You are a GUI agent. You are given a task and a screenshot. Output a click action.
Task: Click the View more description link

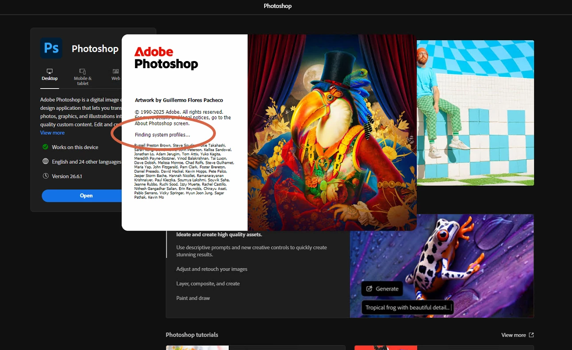tap(52, 133)
